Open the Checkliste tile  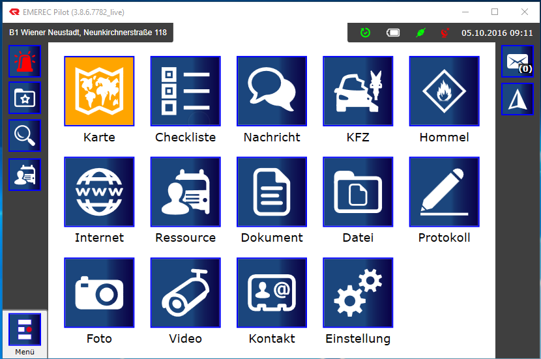point(185,91)
